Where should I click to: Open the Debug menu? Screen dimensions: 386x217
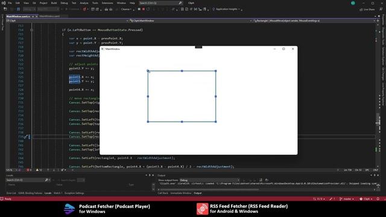click(x=64, y=3)
